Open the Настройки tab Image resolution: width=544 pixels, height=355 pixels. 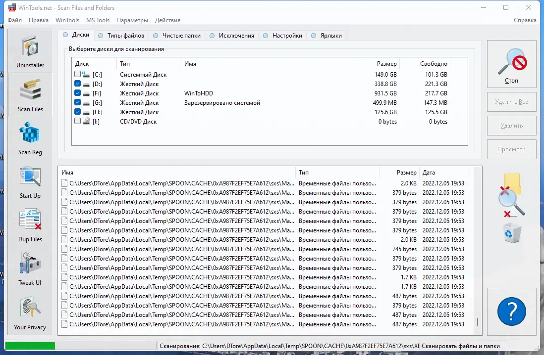click(283, 35)
